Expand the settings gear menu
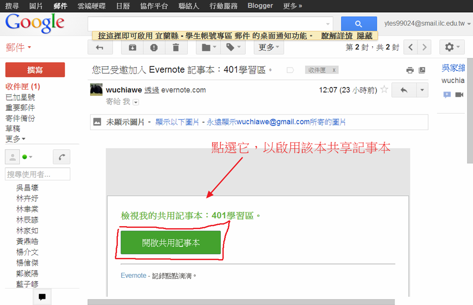This screenshot has height=305, width=473. pyautogui.click(x=452, y=47)
